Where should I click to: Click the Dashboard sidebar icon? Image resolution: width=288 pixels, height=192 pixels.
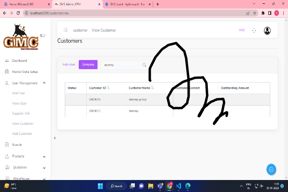7,61
